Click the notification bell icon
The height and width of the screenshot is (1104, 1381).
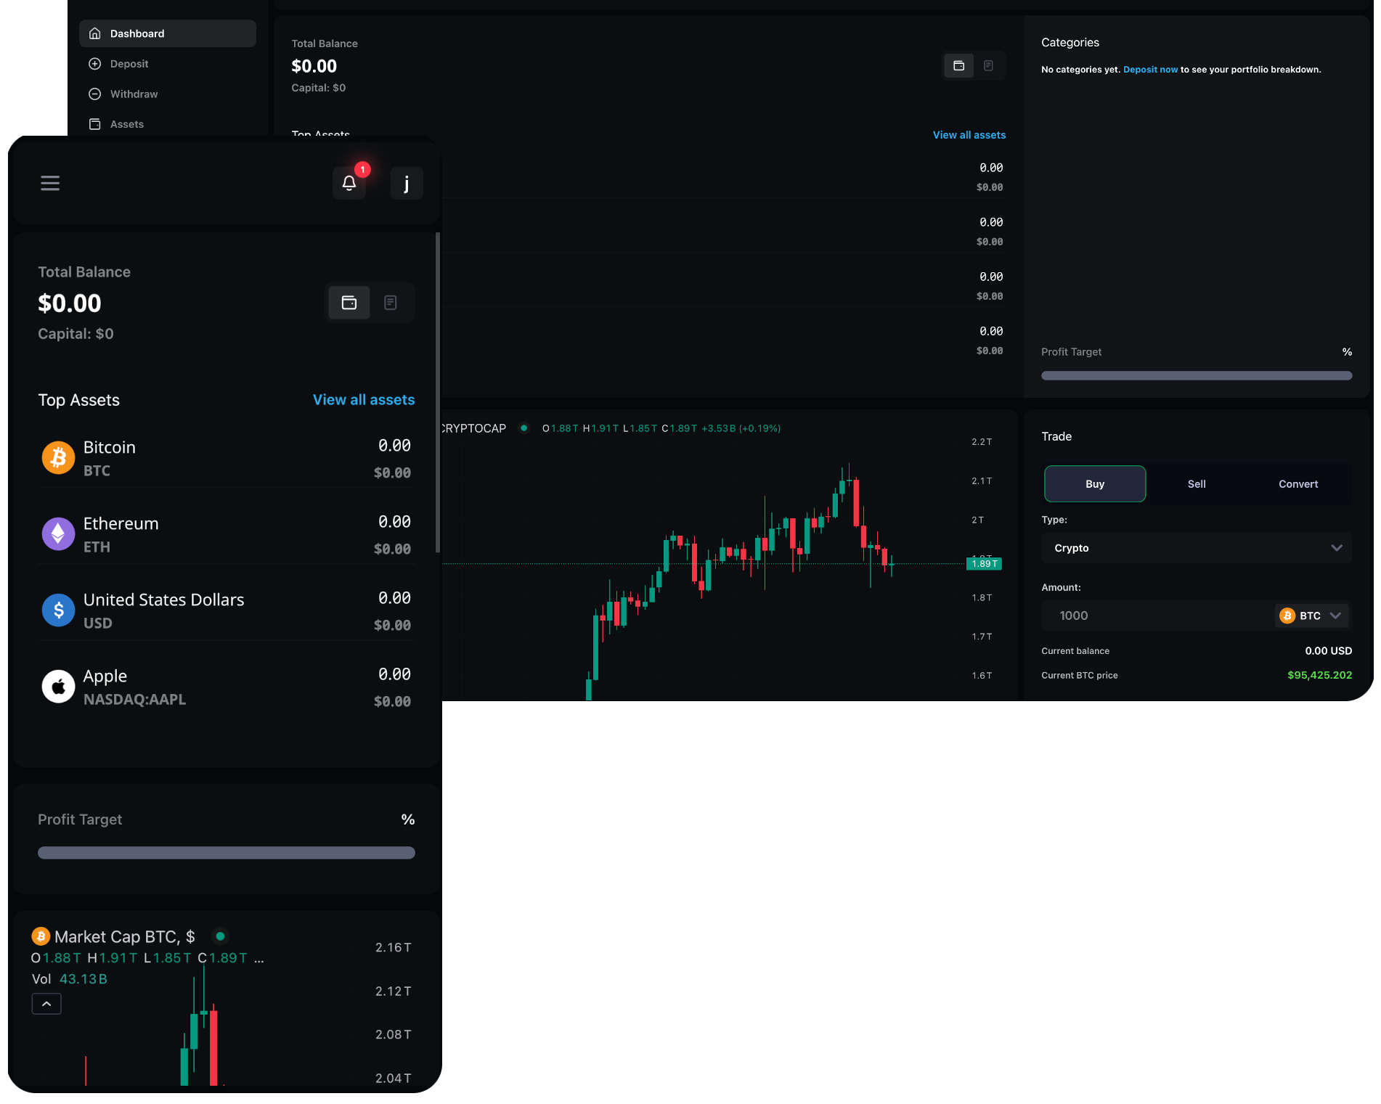(349, 183)
